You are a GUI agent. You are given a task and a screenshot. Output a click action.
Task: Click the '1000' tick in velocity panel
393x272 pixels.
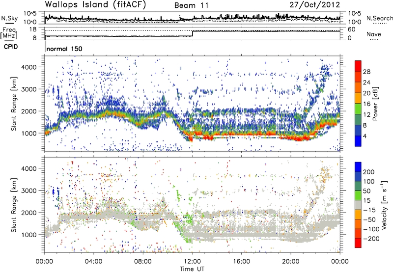pyautogui.click(x=29, y=235)
